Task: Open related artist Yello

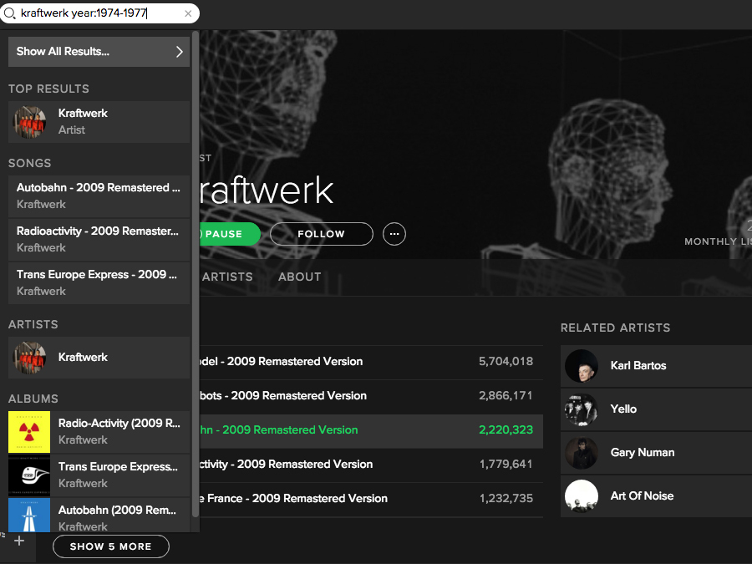Action: [x=656, y=409]
